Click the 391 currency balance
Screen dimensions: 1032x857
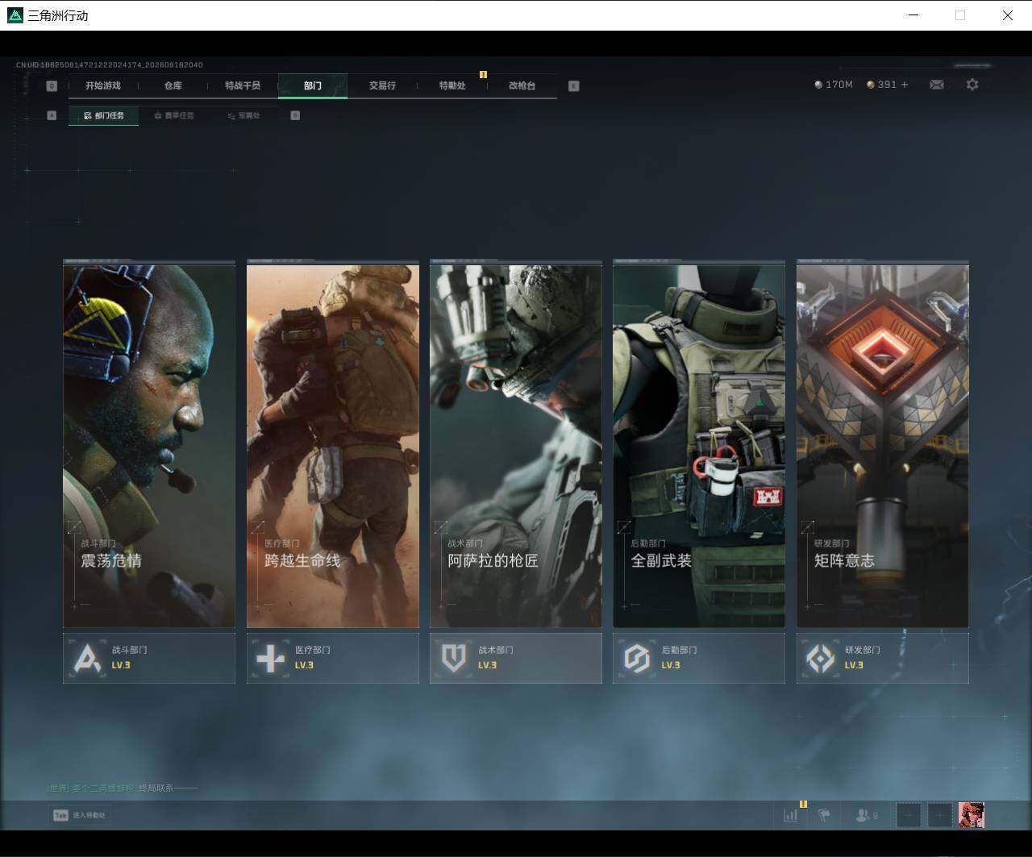tap(881, 85)
